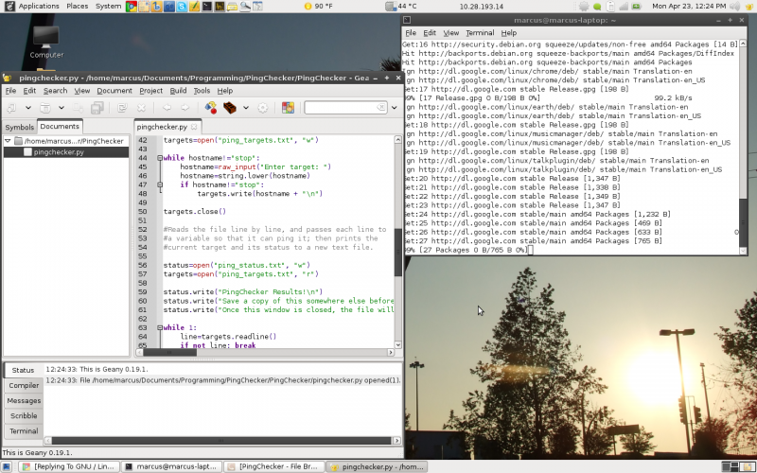Close the pingchecker.py editor tab

194,127
